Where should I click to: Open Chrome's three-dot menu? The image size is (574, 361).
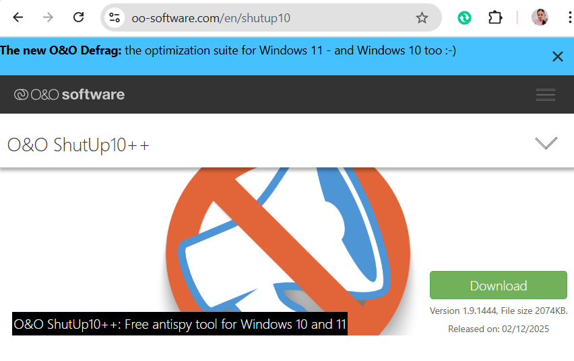click(x=569, y=17)
